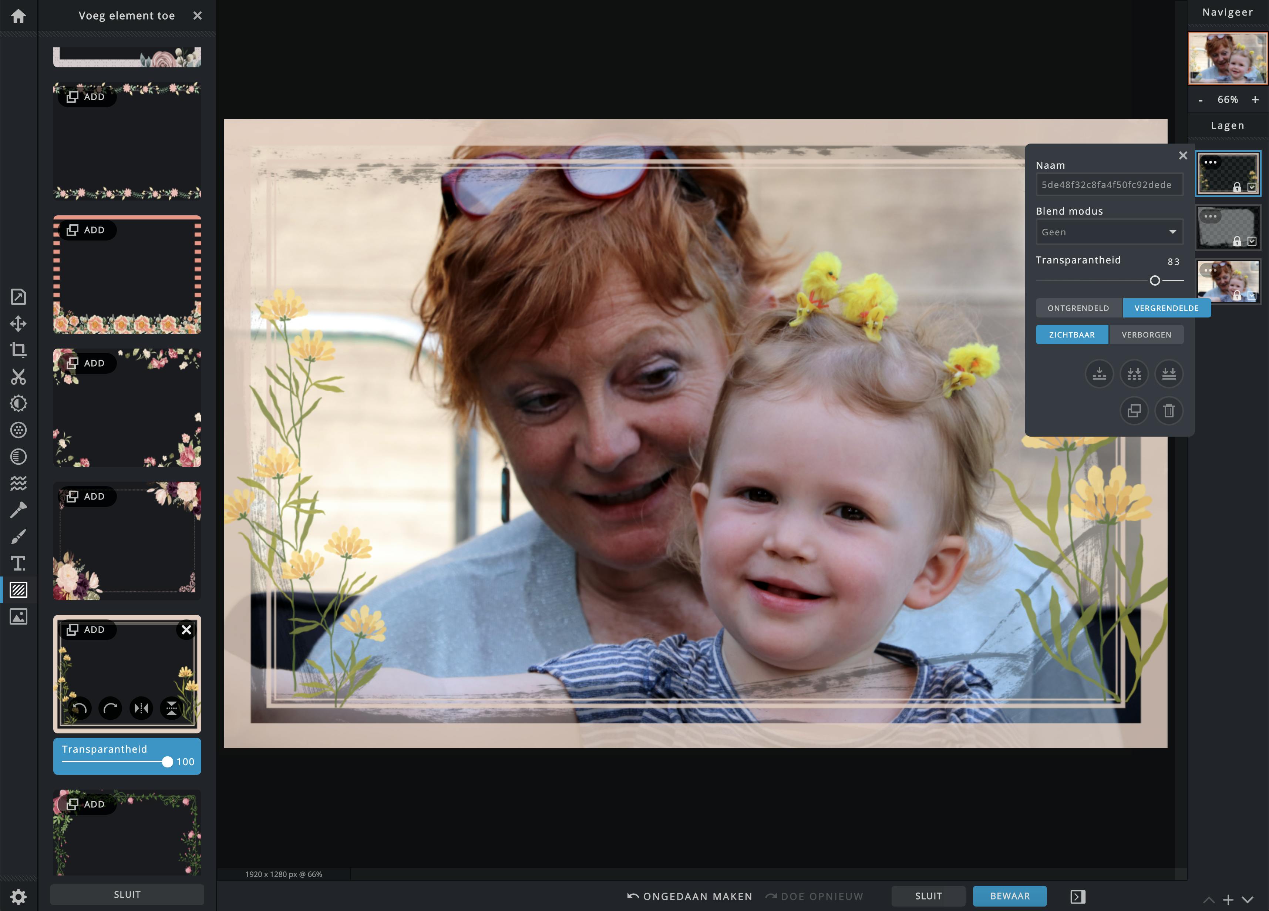1269x911 pixels.
Task: Flip selected frame horizontally
Action: (x=141, y=709)
